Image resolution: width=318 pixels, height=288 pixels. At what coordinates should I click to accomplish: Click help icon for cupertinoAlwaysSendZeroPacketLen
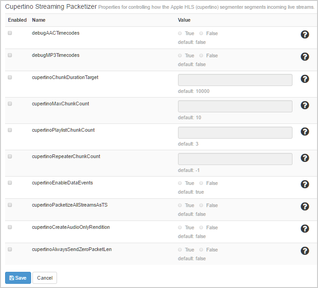pos(305,251)
